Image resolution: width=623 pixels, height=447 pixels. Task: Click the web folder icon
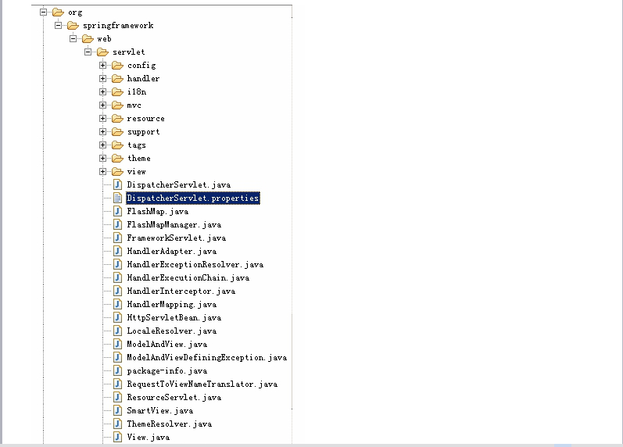tap(88, 39)
